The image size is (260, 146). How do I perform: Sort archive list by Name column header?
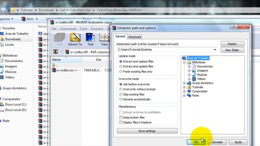pos(66,60)
